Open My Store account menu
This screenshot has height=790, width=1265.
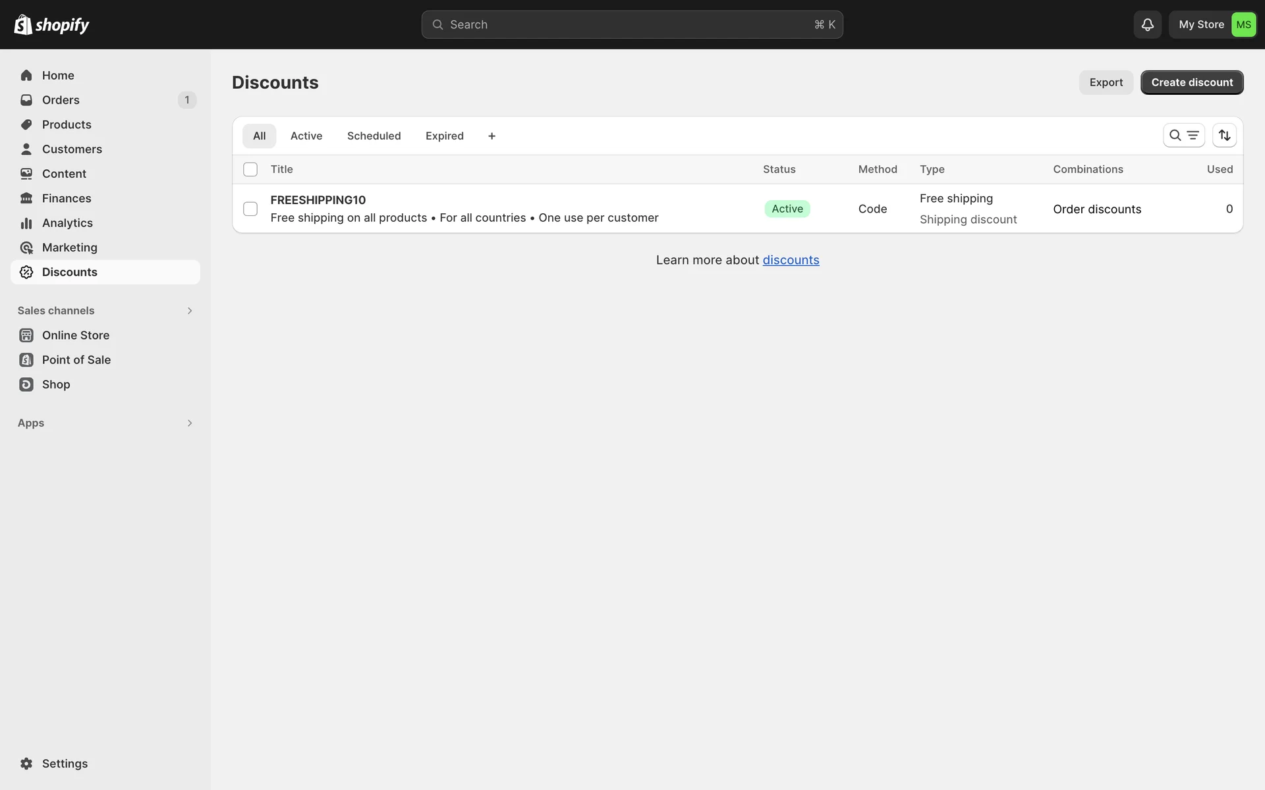[1213, 24]
